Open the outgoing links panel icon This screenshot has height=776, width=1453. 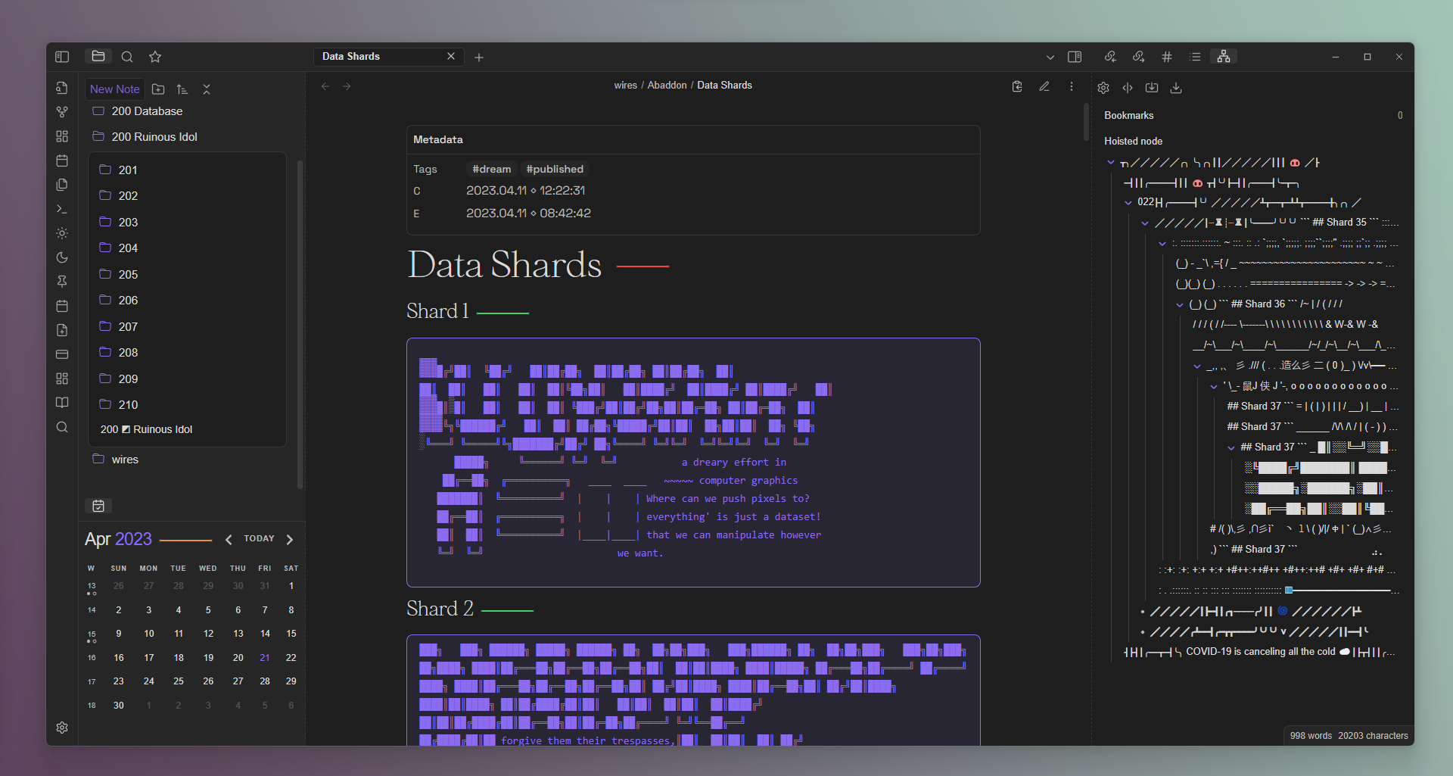tap(1137, 56)
